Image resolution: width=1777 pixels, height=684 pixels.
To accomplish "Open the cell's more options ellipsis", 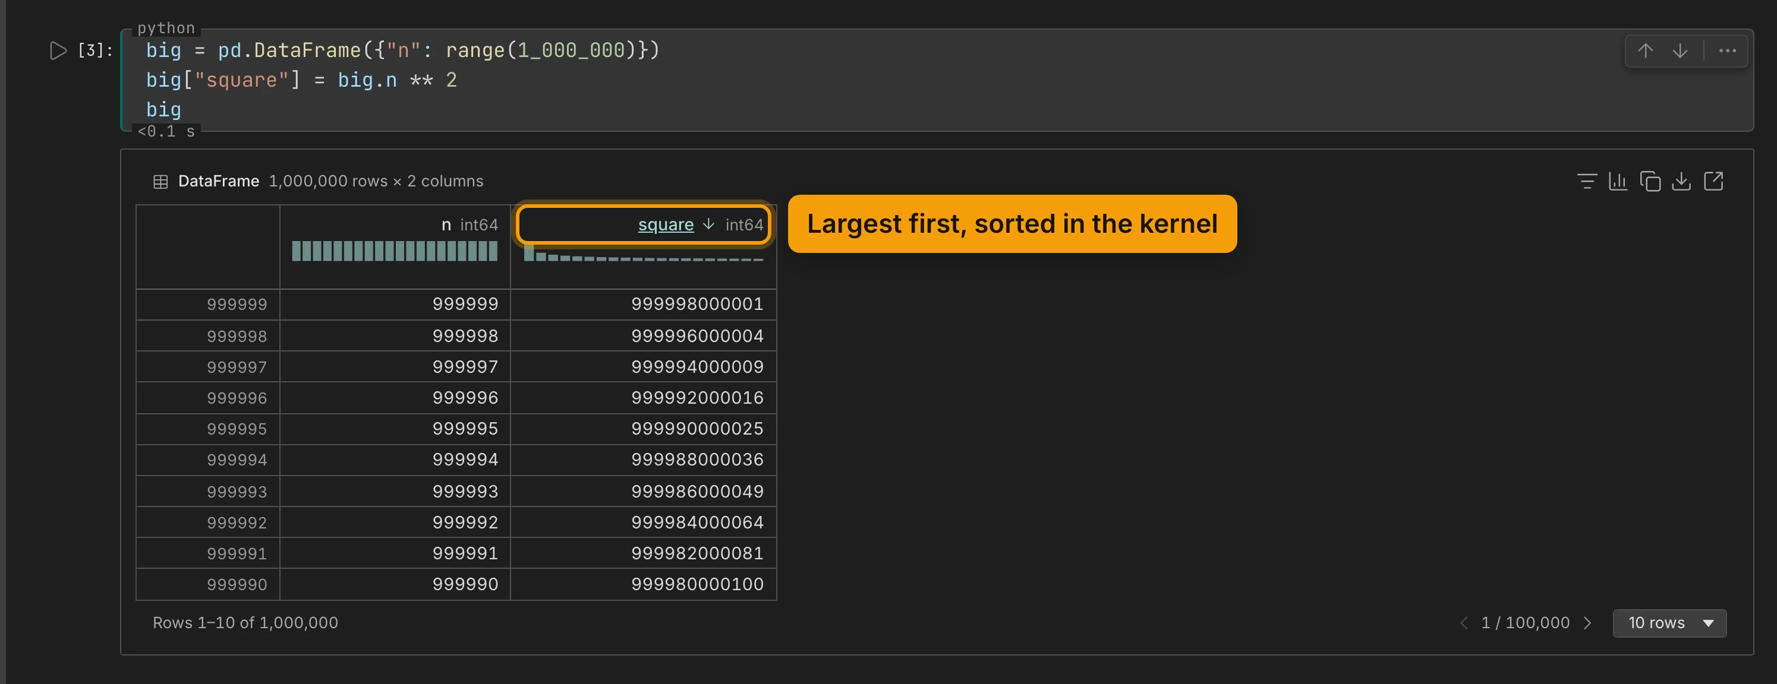I will [x=1726, y=50].
